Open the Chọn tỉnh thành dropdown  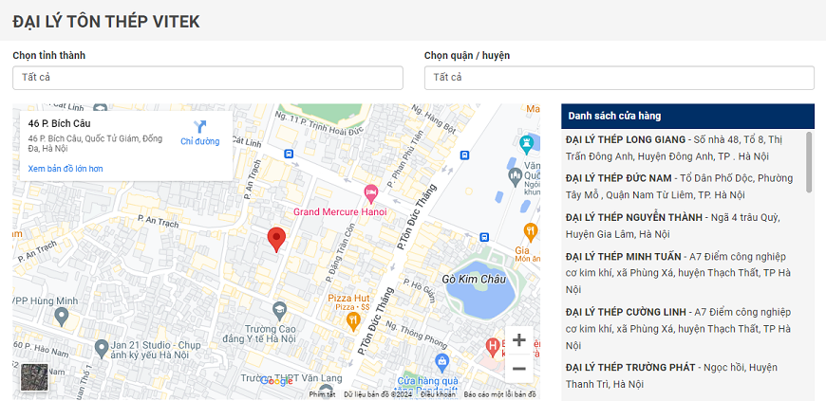point(208,78)
